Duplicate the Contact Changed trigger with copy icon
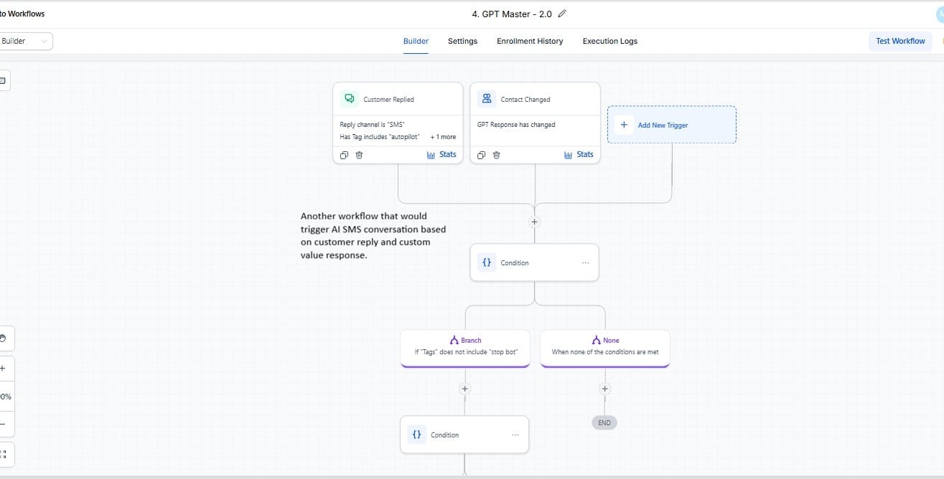The image size is (944, 479). (481, 155)
